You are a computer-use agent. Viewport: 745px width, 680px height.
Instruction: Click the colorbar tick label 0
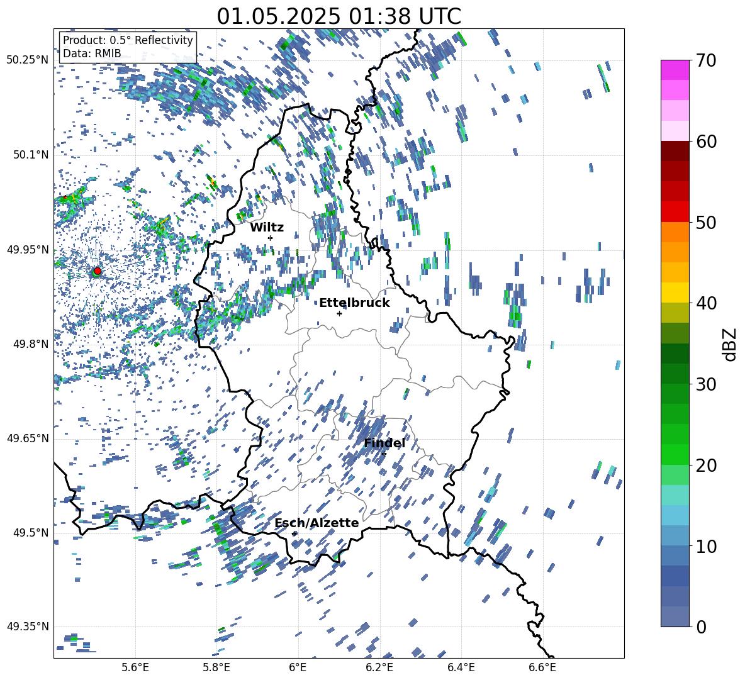[701, 627]
